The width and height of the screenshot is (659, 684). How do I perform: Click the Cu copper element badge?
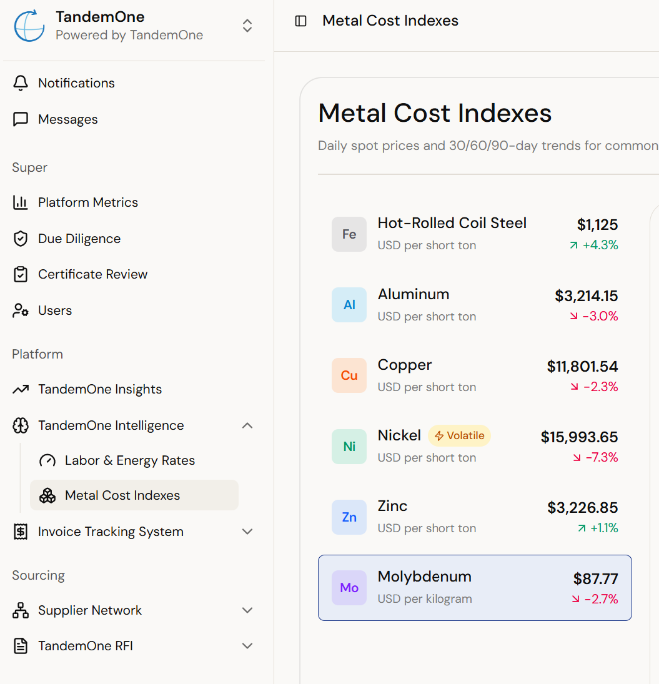(349, 375)
